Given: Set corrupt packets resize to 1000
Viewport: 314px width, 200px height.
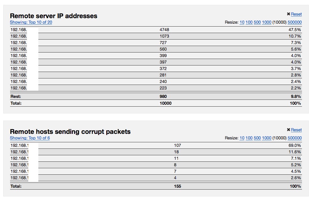Looking at the screenshot, I should [267, 138].
